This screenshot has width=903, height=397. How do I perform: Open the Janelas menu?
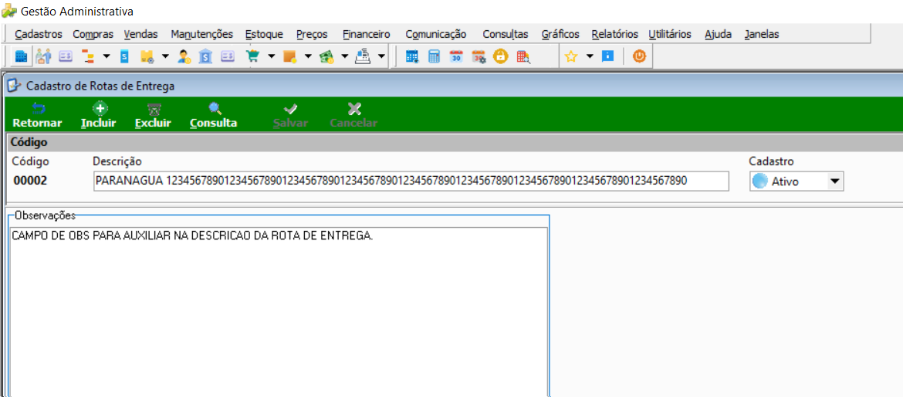tap(761, 34)
